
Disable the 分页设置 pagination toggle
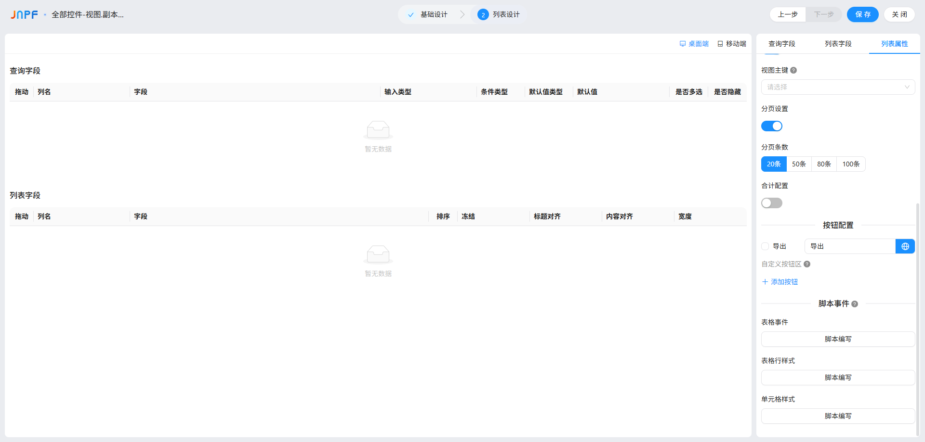(x=771, y=126)
